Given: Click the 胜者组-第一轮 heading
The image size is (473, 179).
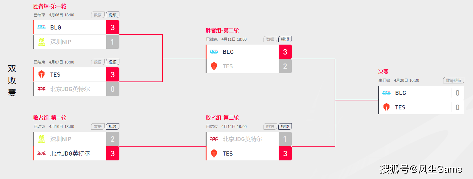Looking at the screenshot, I should click(x=50, y=6).
